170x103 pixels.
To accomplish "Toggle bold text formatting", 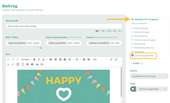I will tap(34, 59).
